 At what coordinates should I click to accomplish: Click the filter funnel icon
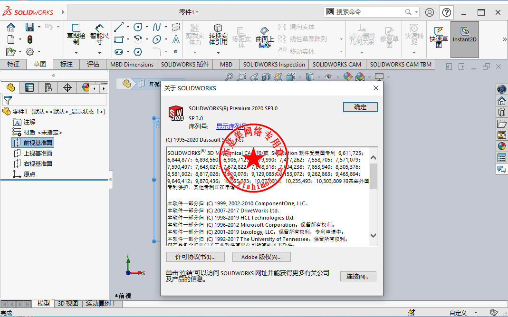click(8, 100)
